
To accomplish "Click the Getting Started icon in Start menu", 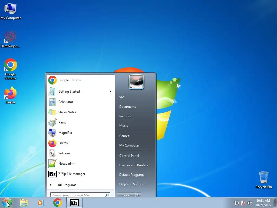I will coord(52,92).
